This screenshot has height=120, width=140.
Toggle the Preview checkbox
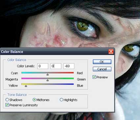[x=94, y=77]
